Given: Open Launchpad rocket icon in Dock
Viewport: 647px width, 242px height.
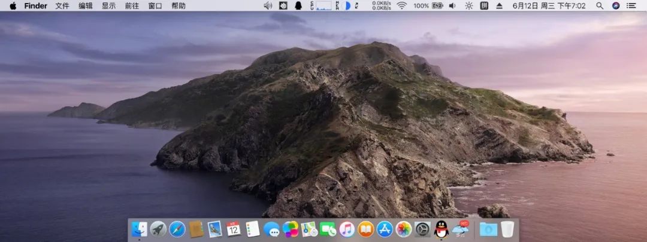Looking at the screenshot, I should [158, 229].
